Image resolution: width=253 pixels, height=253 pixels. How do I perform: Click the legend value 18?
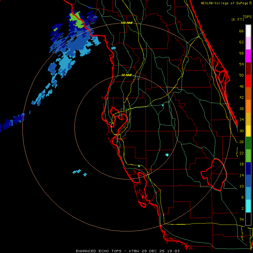coord(241,164)
